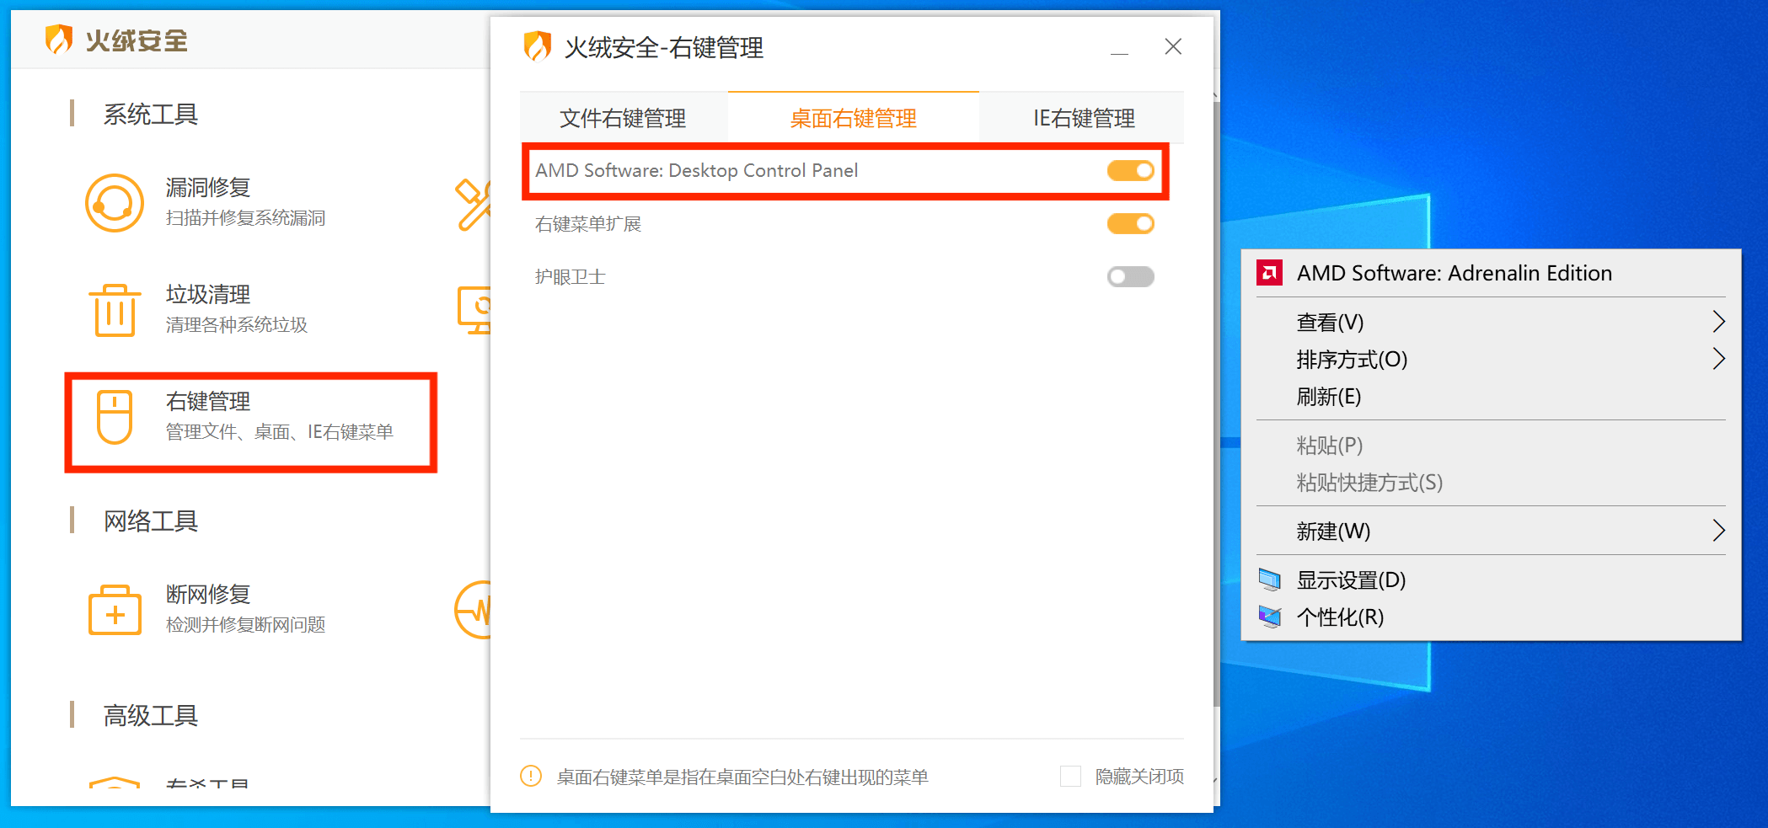
Task: Select 刷新(E) in context menu
Action: (1491, 396)
